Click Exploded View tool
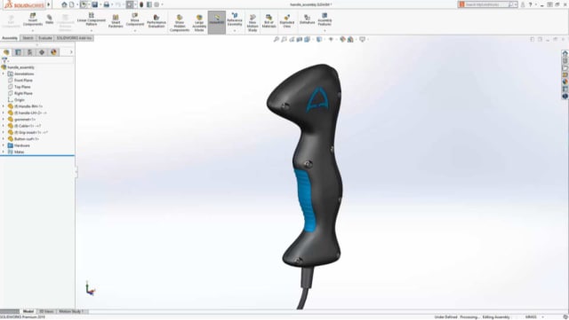The image size is (569, 320). pyautogui.click(x=286, y=21)
